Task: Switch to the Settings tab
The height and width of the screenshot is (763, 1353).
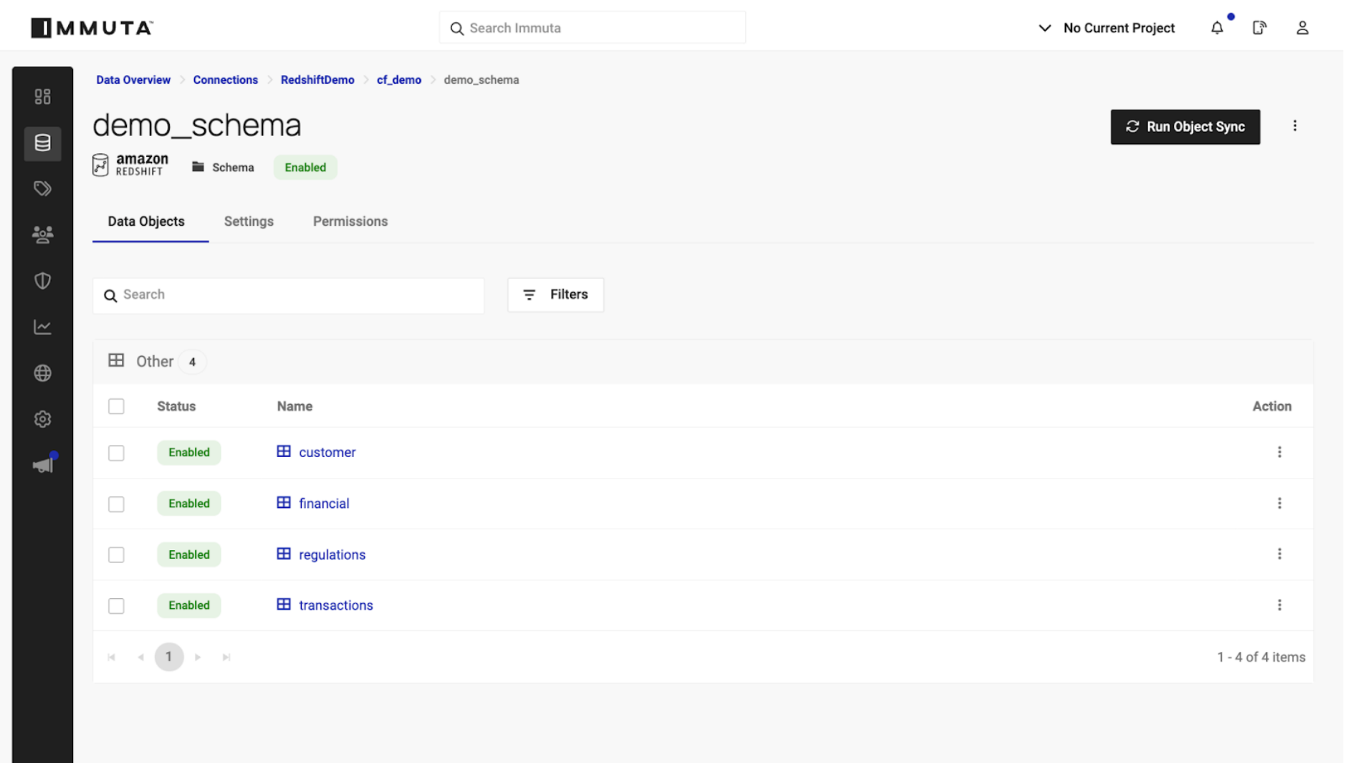Action: (x=249, y=221)
